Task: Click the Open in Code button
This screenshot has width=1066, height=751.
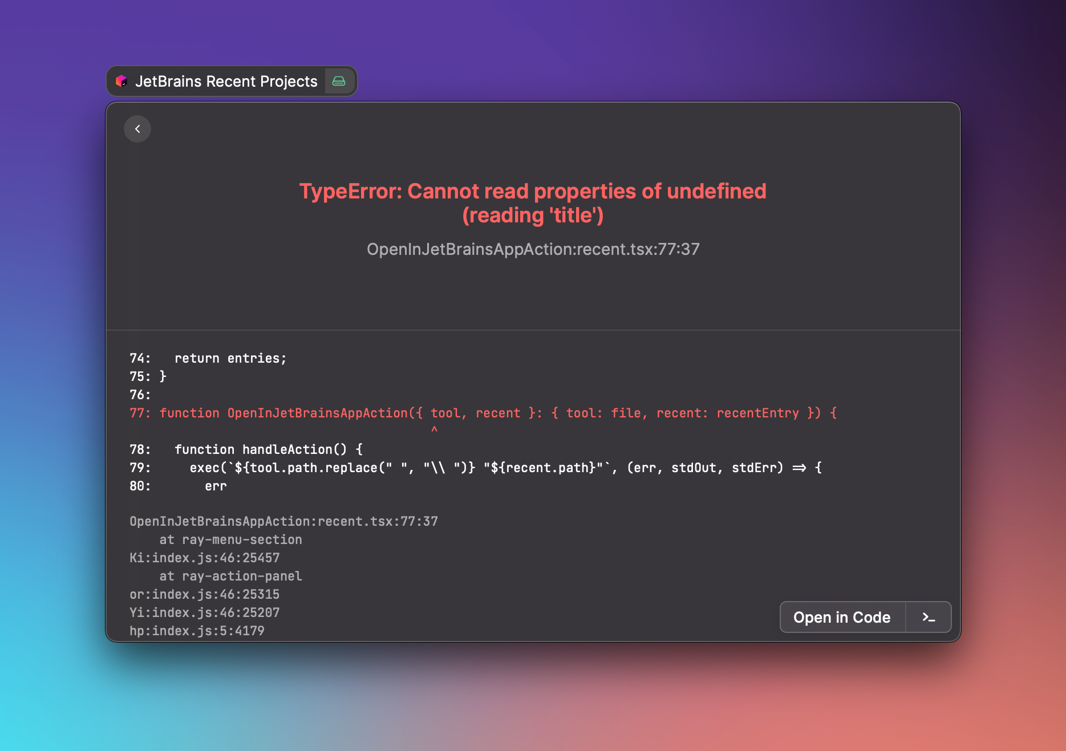Action: pyautogui.click(x=842, y=617)
